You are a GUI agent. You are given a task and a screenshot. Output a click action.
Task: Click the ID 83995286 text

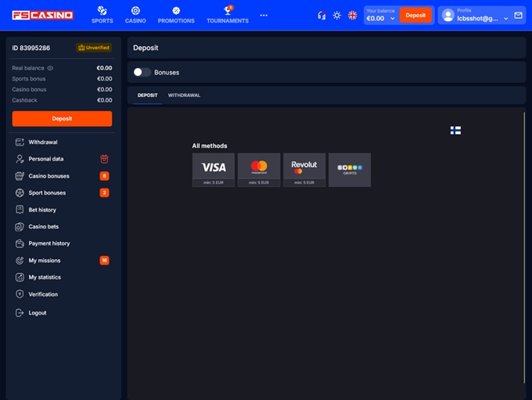pos(31,48)
